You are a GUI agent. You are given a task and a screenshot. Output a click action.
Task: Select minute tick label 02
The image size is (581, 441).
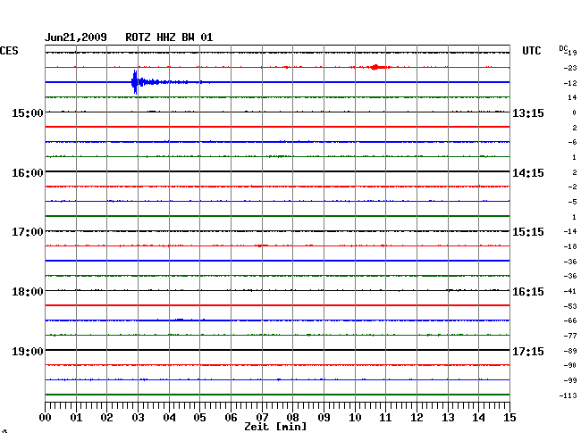[106, 417]
